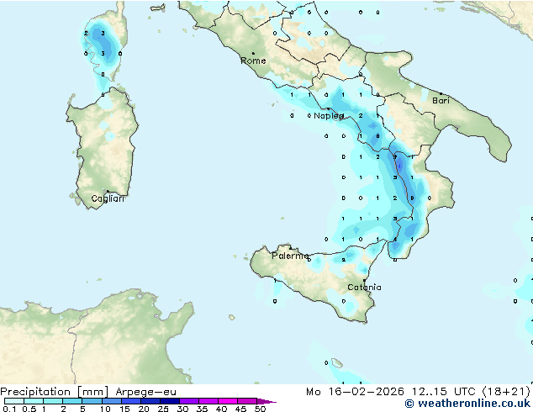Screen dimensions: 533x412
Task: Click the Cagliari city label
Action: tap(108, 198)
